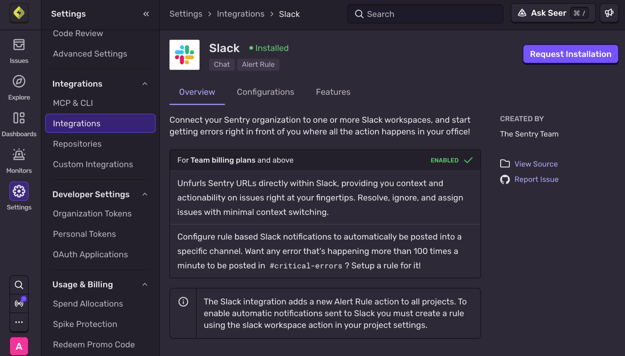Open the Explore compass icon
The image size is (625, 356).
pyautogui.click(x=19, y=81)
